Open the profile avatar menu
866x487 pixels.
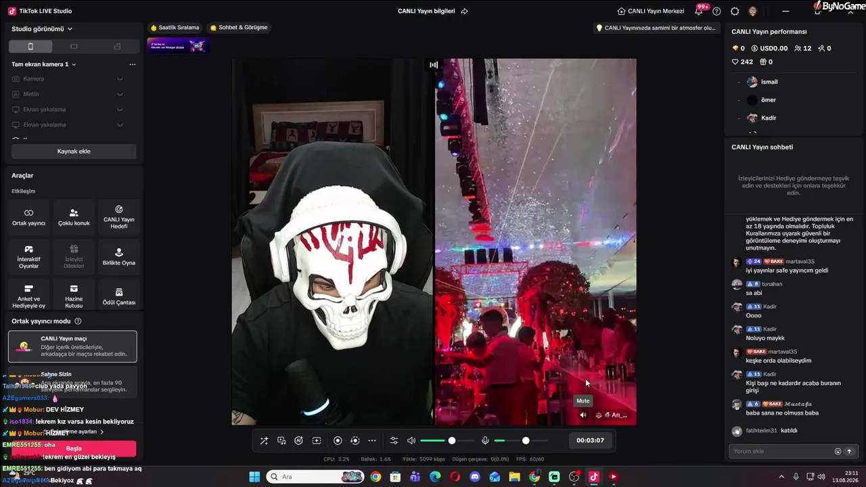(x=753, y=11)
